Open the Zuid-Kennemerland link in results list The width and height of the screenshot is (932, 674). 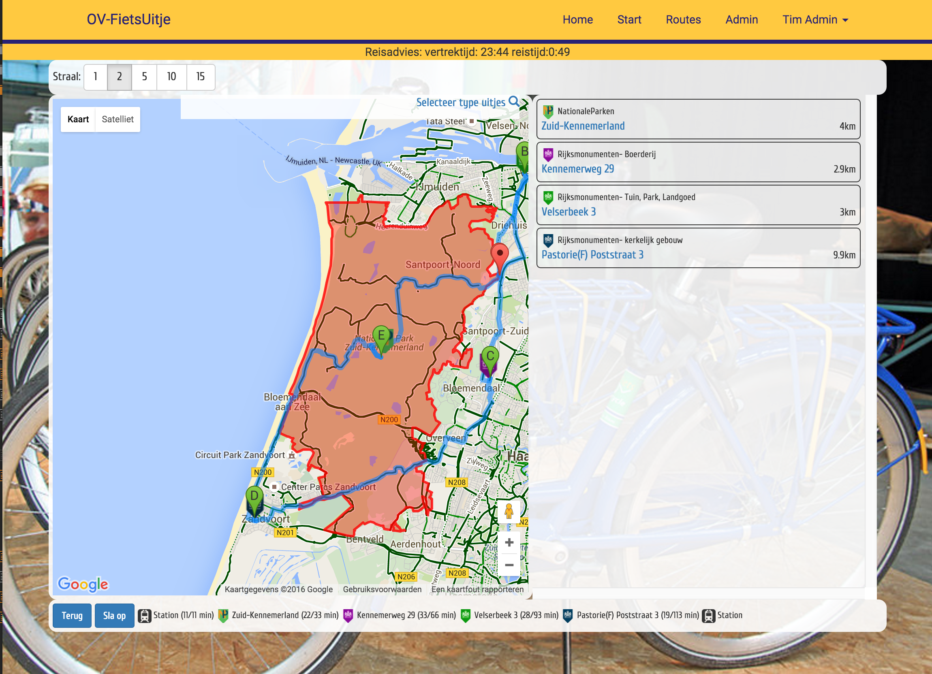pos(583,126)
